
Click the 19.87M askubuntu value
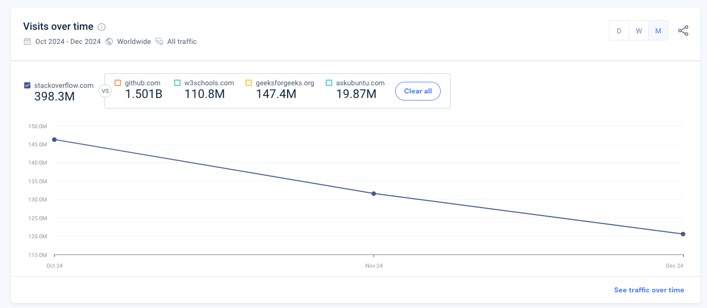(x=356, y=94)
